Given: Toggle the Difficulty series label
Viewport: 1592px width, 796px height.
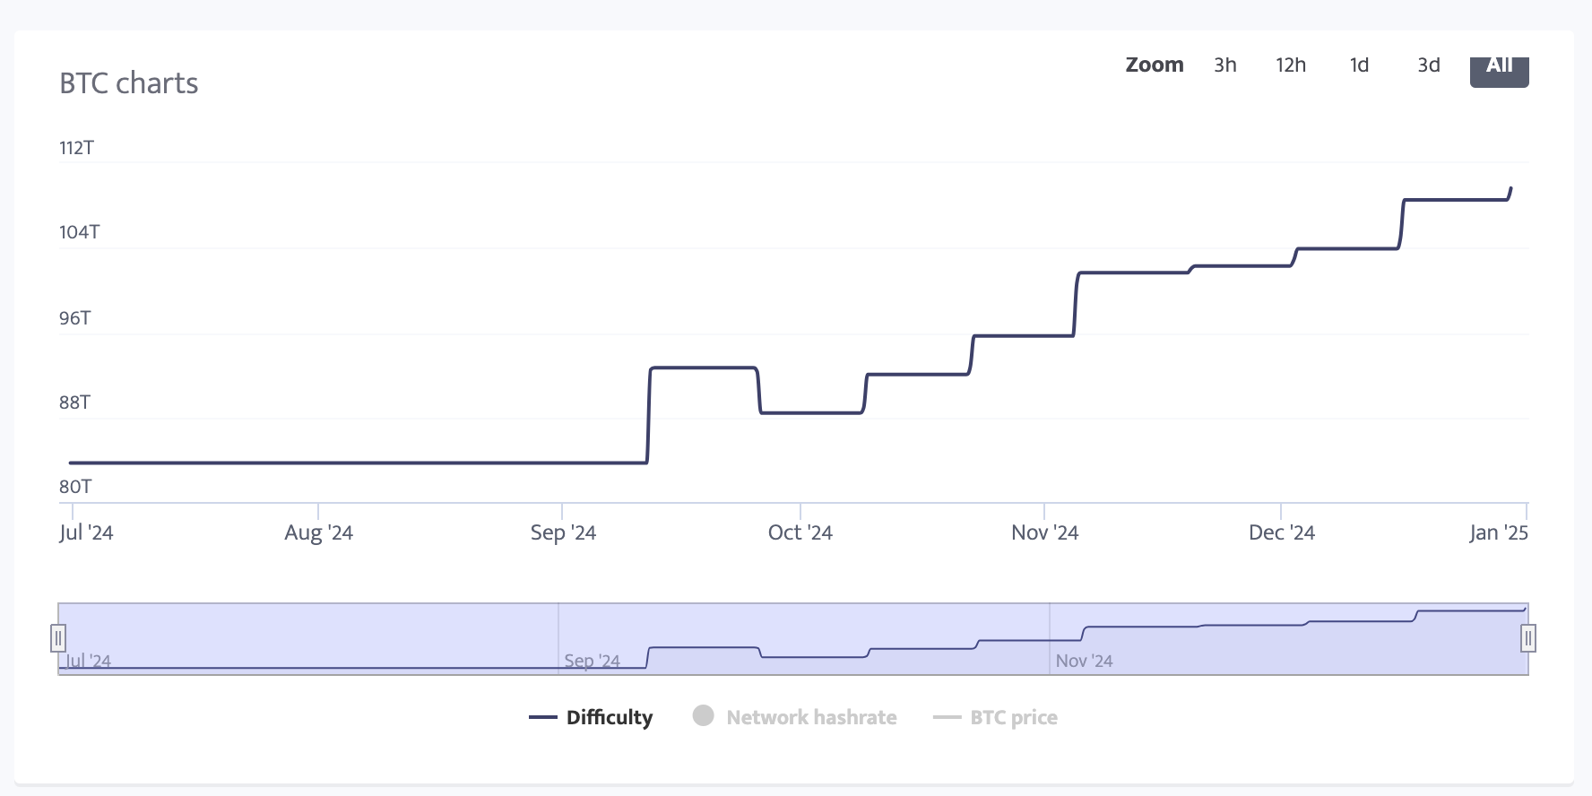Looking at the screenshot, I should [610, 717].
